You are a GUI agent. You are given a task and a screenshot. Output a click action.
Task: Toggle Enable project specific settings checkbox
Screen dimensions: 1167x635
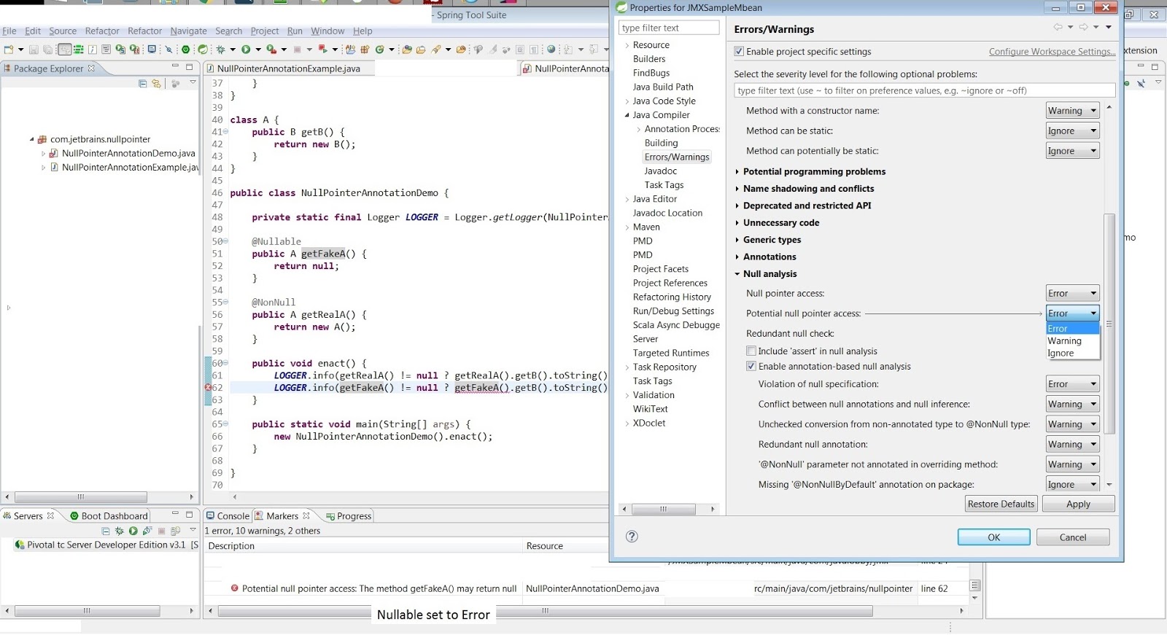point(739,52)
